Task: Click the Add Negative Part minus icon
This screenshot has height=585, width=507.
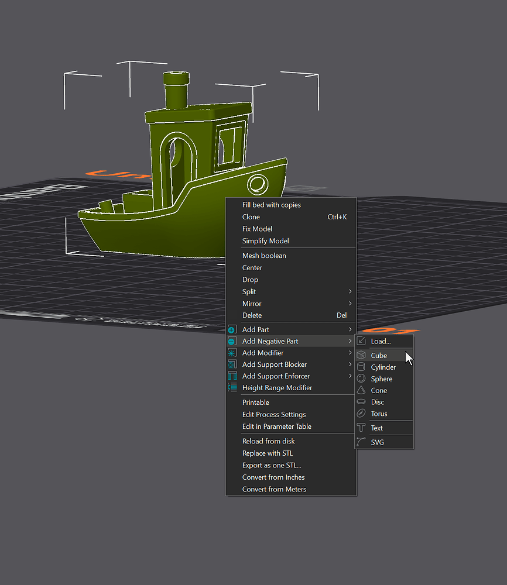Action: point(232,341)
